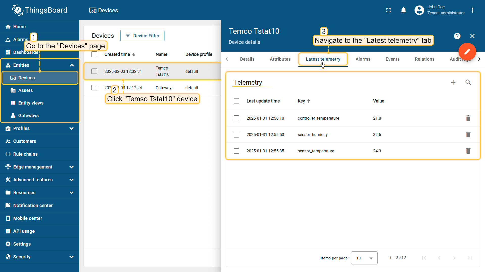Open the items per page dropdown
Image resolution: width=485 pixels, height=272 pixels.
click(364, 258)
